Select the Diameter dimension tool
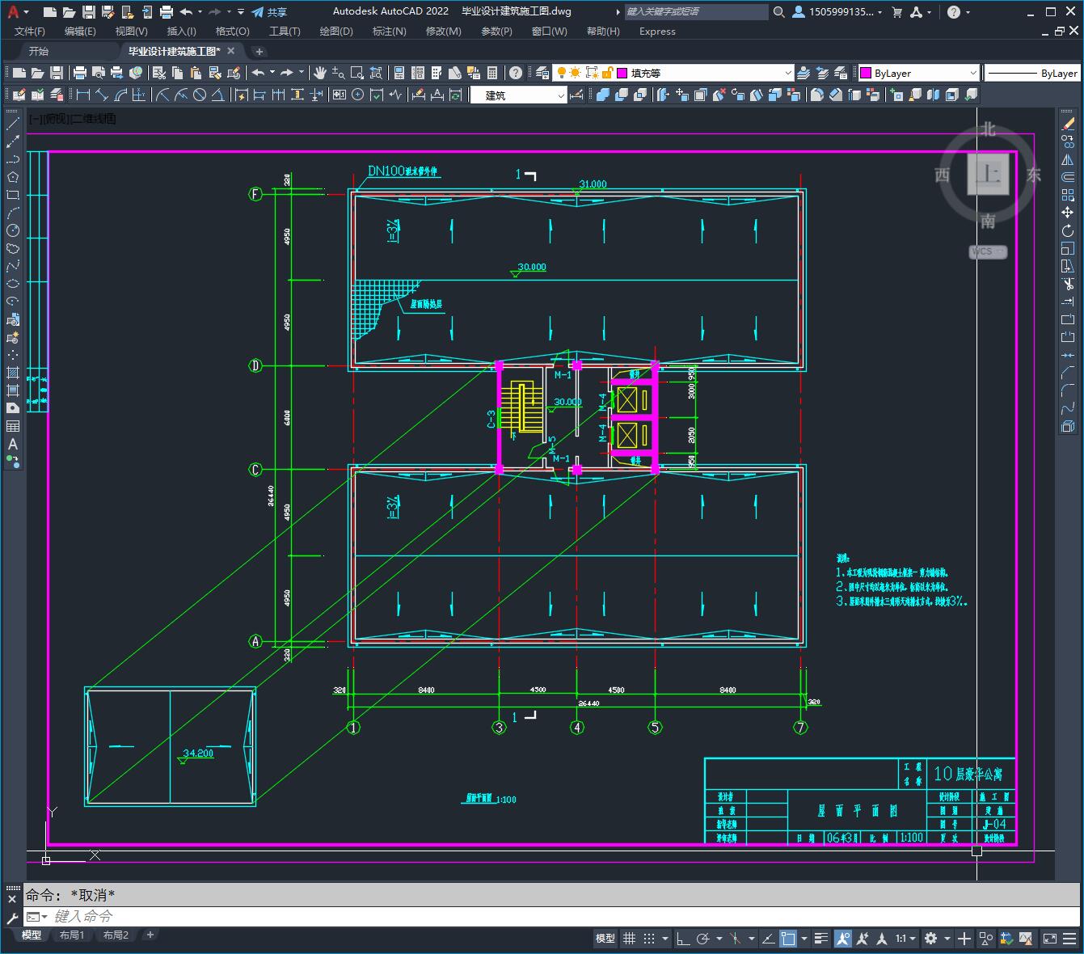Screen dimensions: 1084x954 tap(200, 95)
